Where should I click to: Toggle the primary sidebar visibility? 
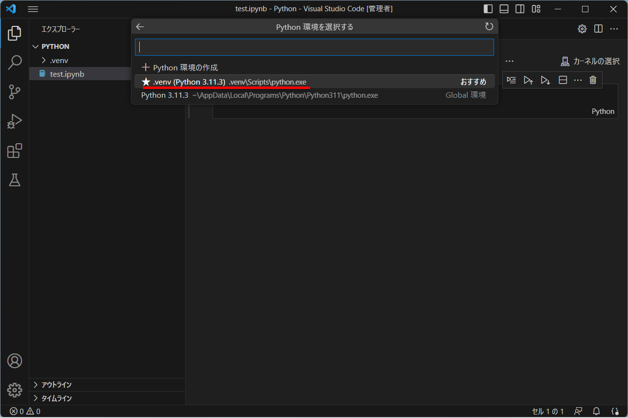point(488,8)
